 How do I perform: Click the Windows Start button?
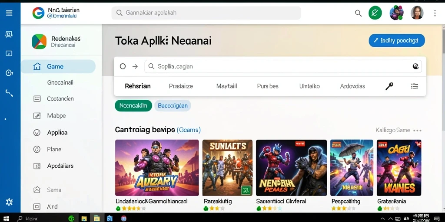click(6, 219)
